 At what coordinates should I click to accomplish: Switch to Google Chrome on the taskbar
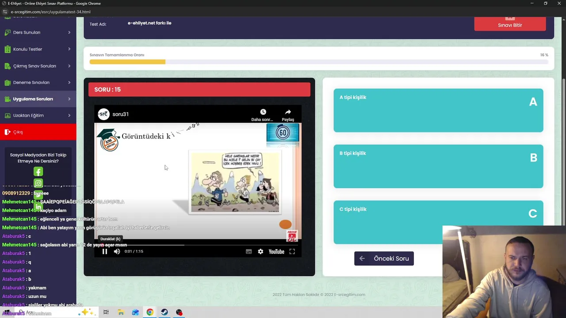pyautogui.click(x=150, y=312)
